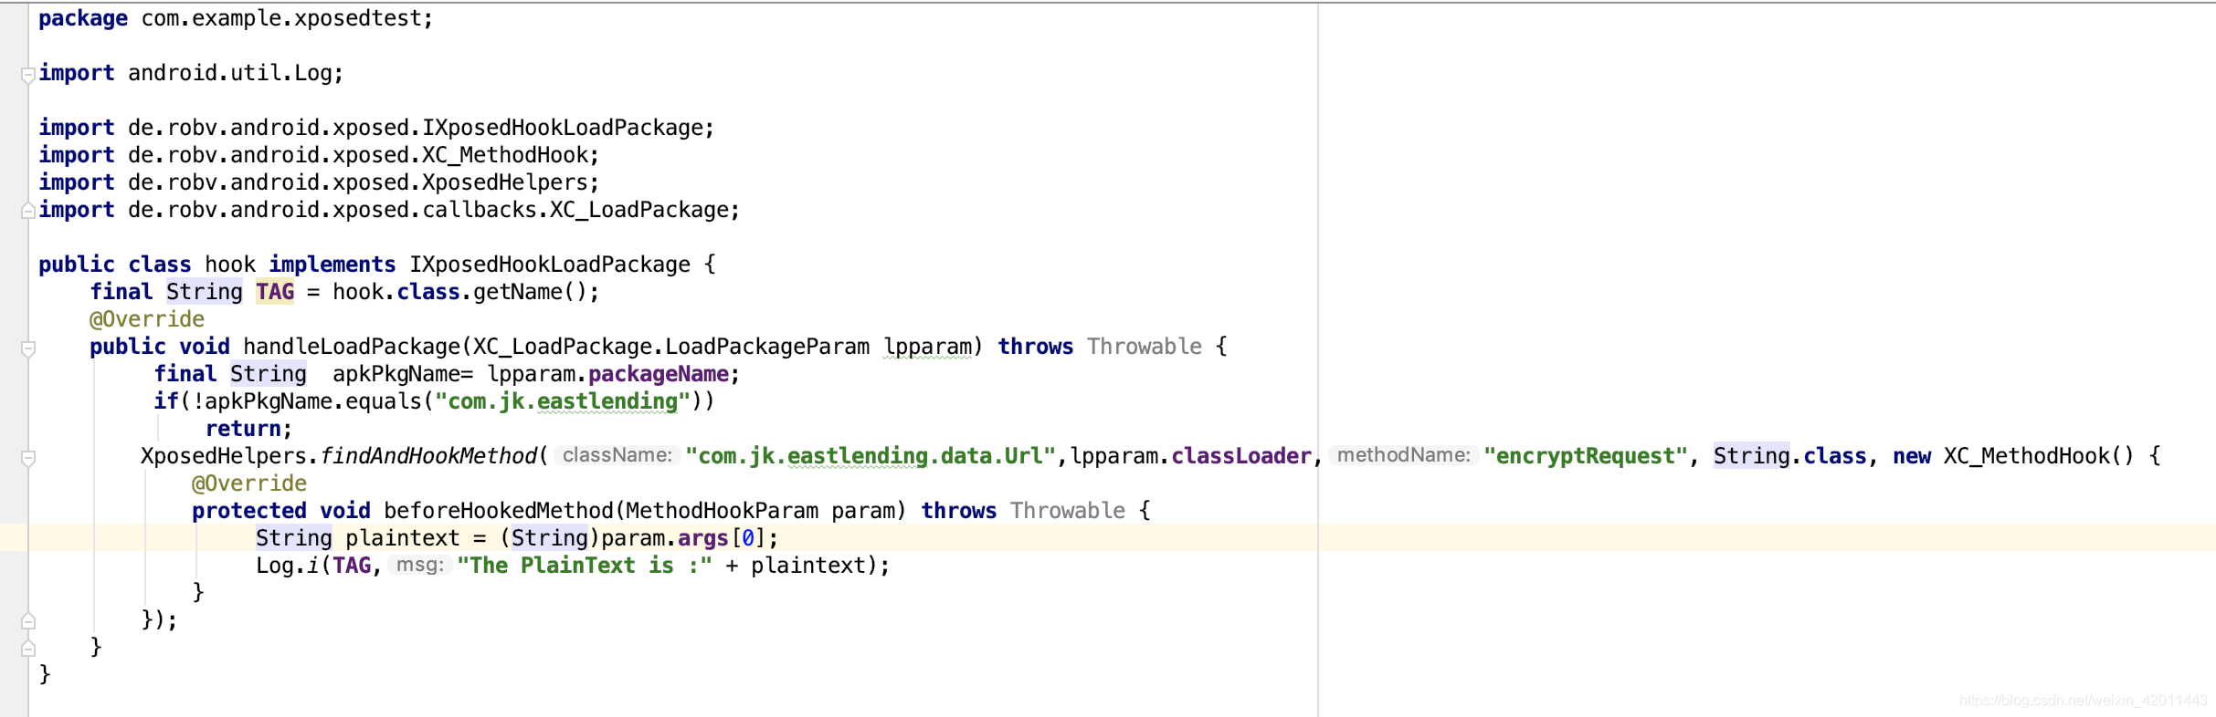Click the highlighted 'TAG' field declaration

tap(275, 292)
